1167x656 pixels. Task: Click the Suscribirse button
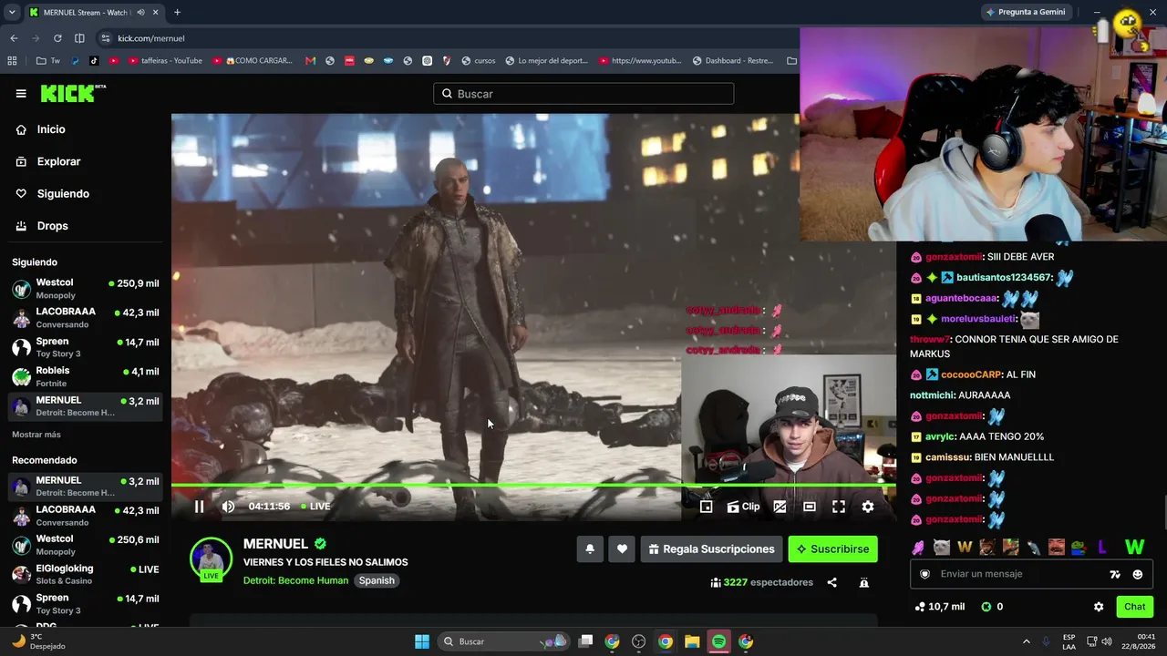[832, 549]
